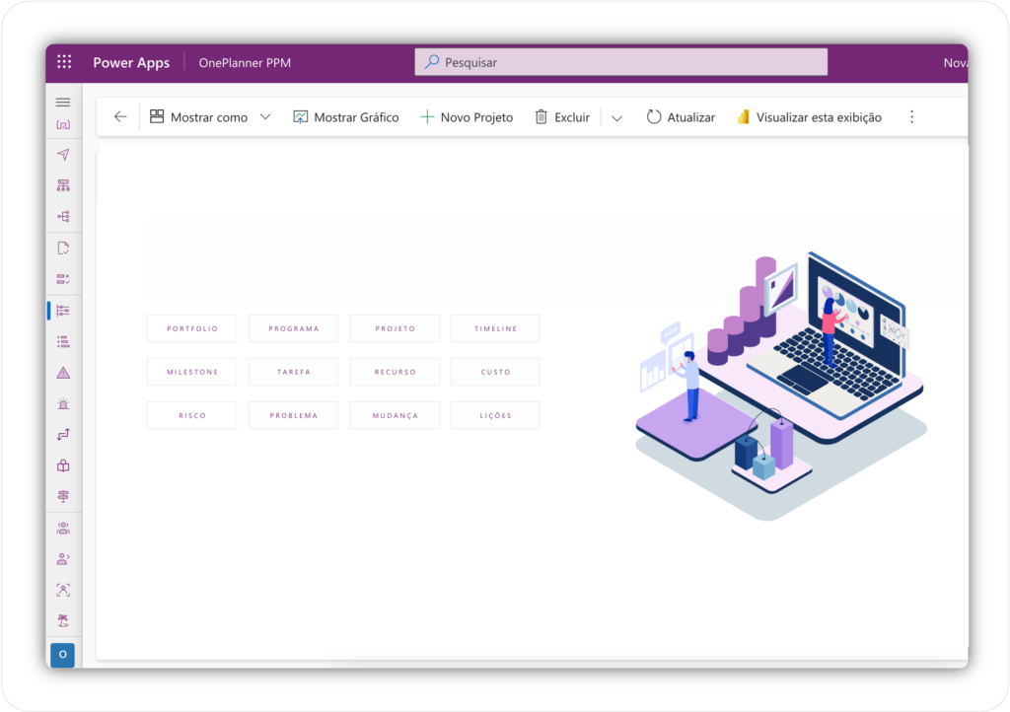Click the package box icon in the sidebar
This screenshot has height=712, width=1010.
pyautogui.click(x=62, y=464)
